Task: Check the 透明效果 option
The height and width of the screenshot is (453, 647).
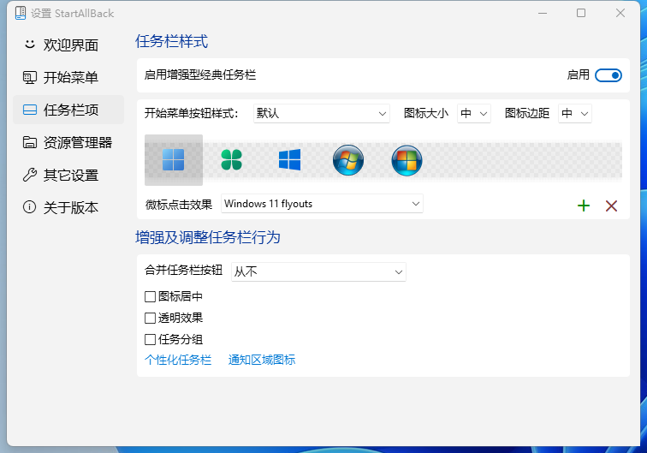Action: coord(151,318)
